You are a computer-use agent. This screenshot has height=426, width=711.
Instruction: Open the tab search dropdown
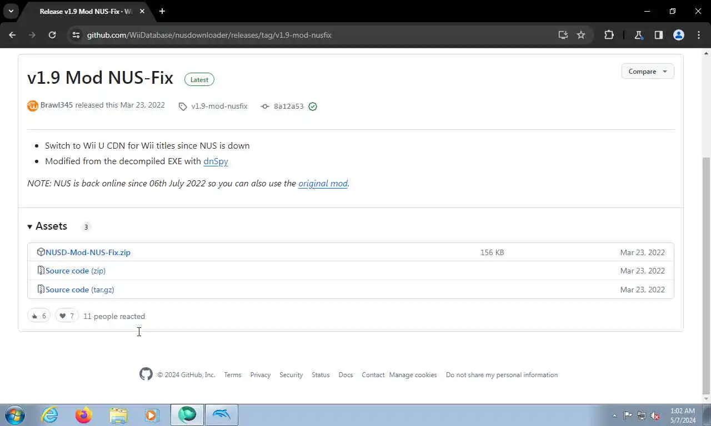point(11,11)
